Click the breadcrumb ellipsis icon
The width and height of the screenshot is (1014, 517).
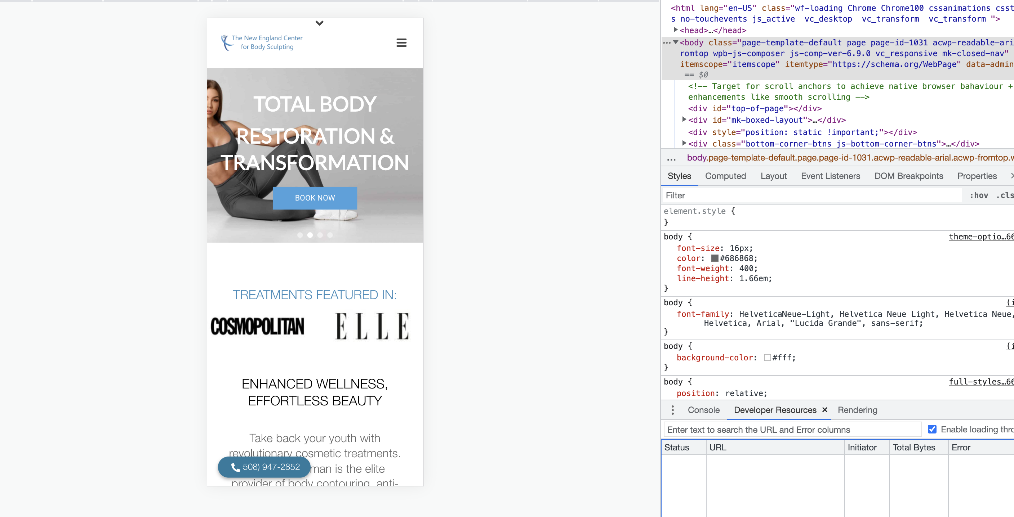point(671,158)
